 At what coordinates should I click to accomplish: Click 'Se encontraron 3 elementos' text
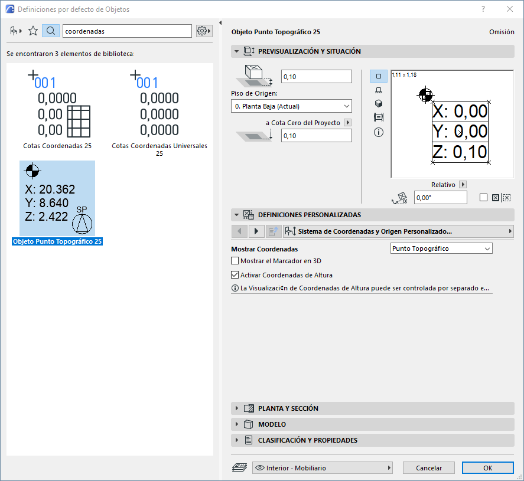pos(70,54)
